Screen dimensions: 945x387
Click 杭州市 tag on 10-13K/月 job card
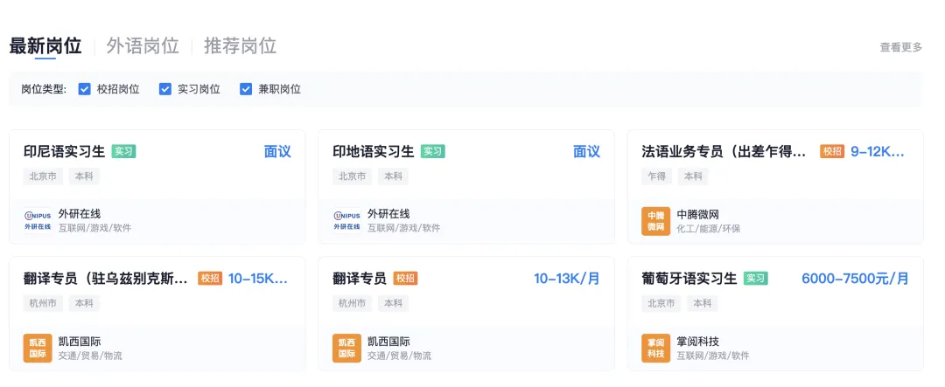tap(352, 303)
